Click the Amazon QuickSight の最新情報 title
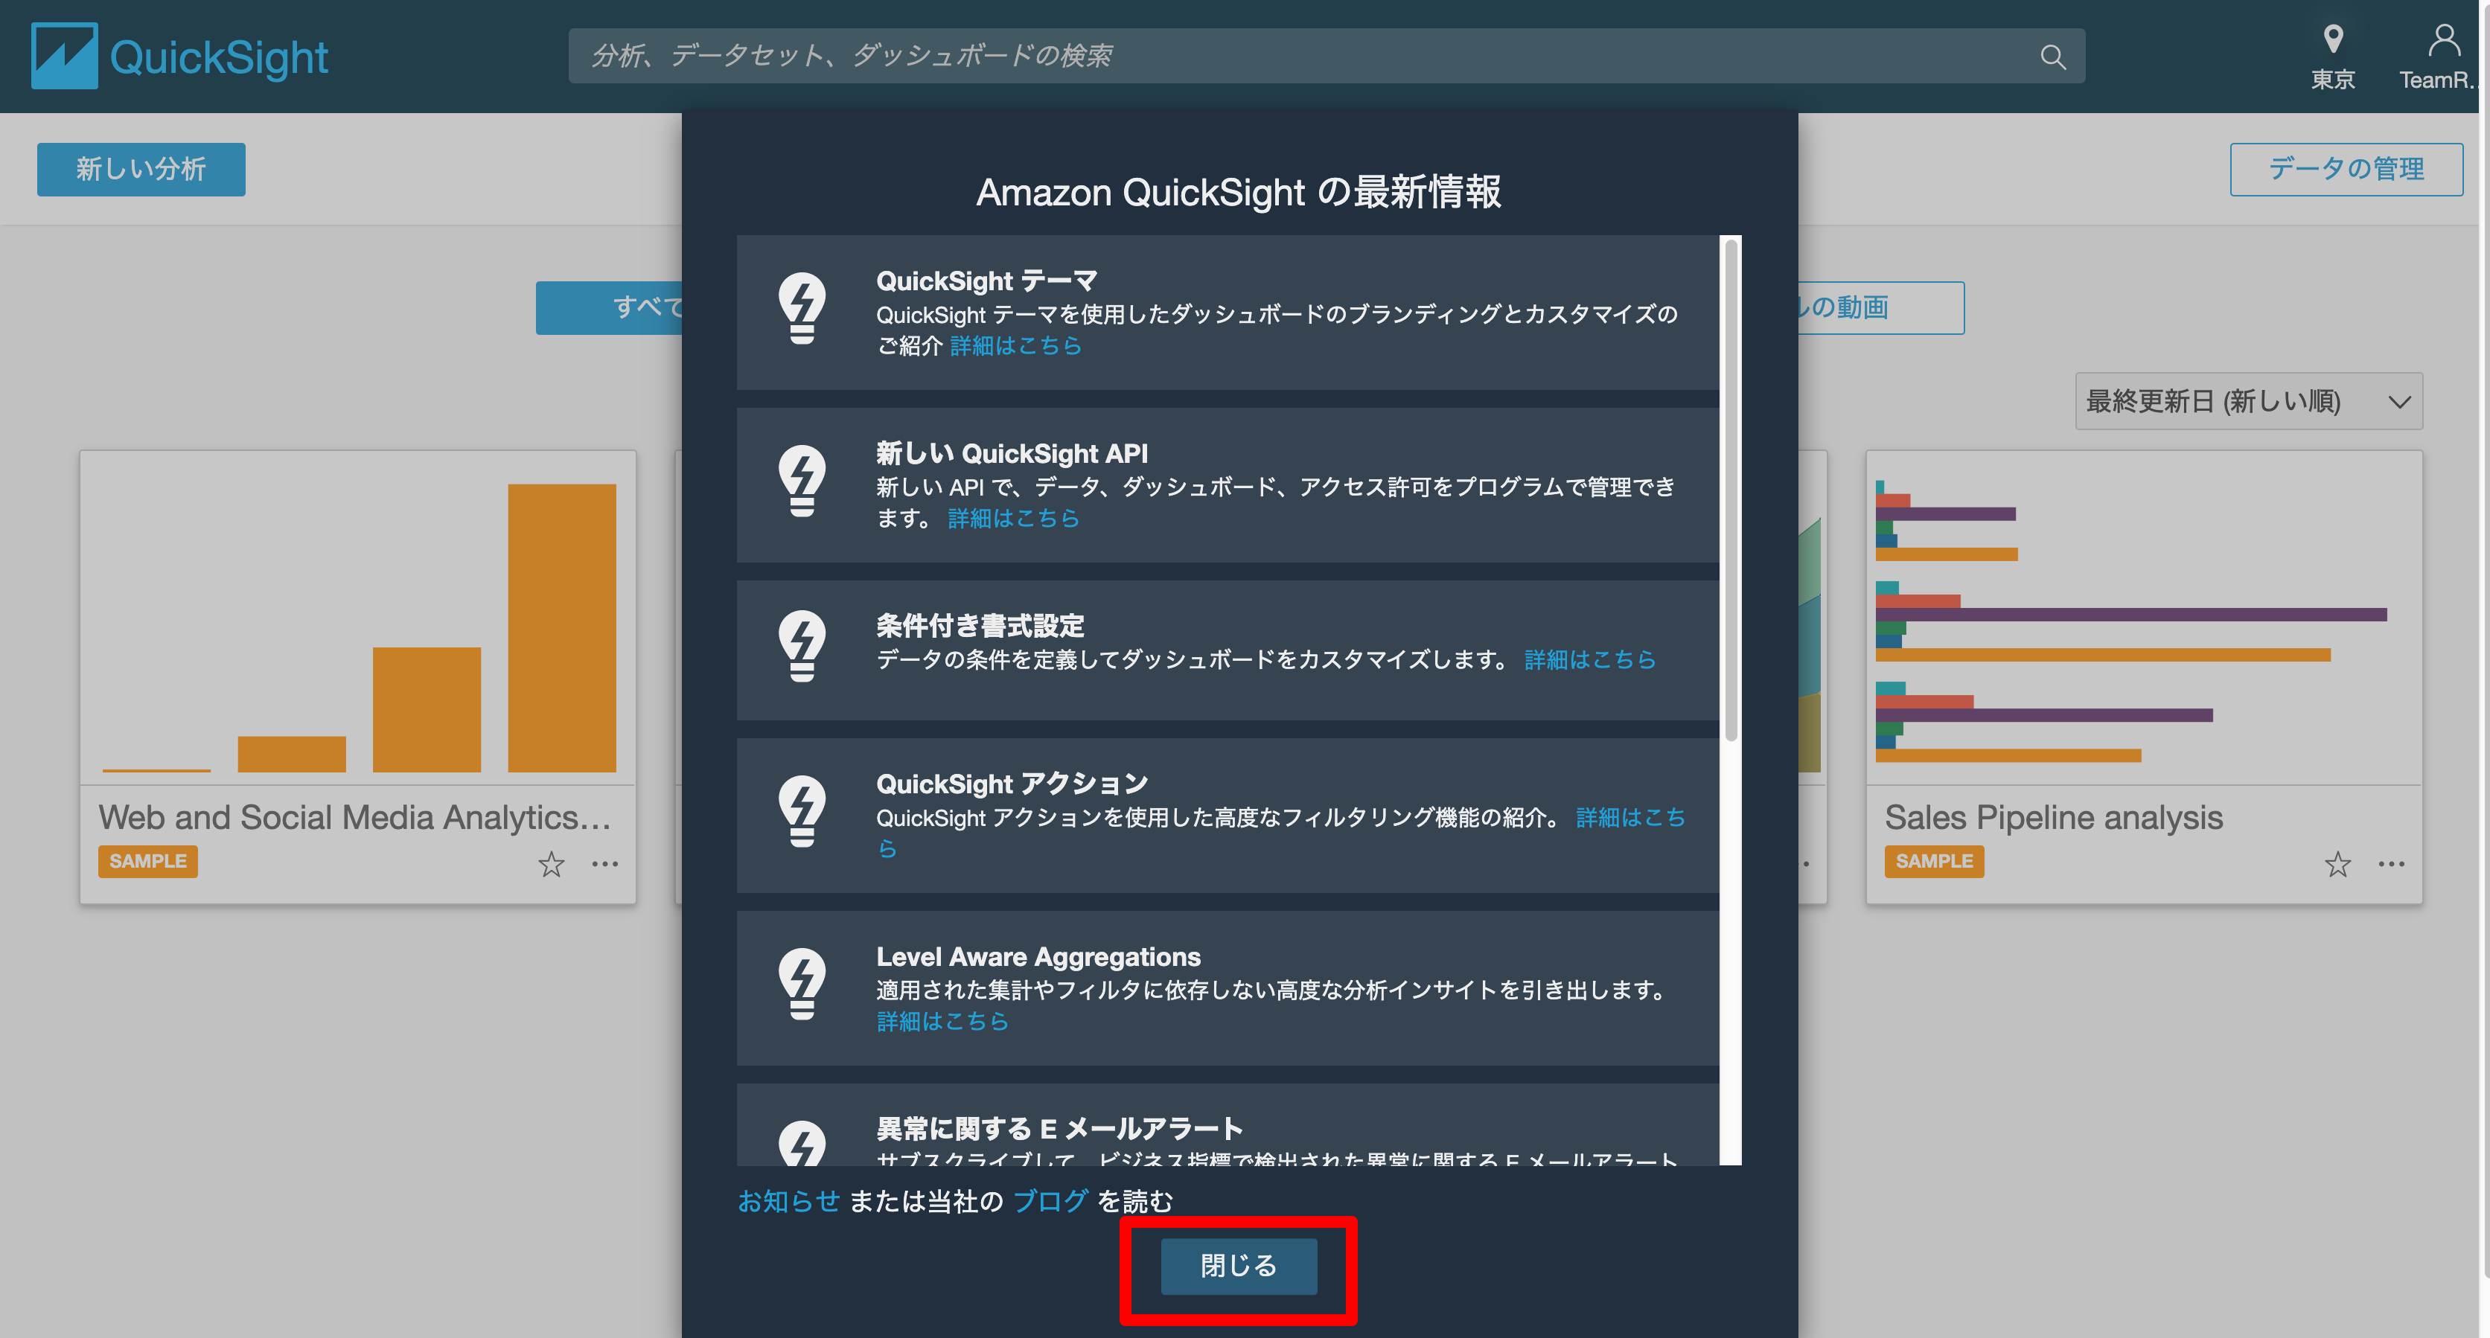The height and width of the screenshot is (1338, 2490). click(1238, 192)
